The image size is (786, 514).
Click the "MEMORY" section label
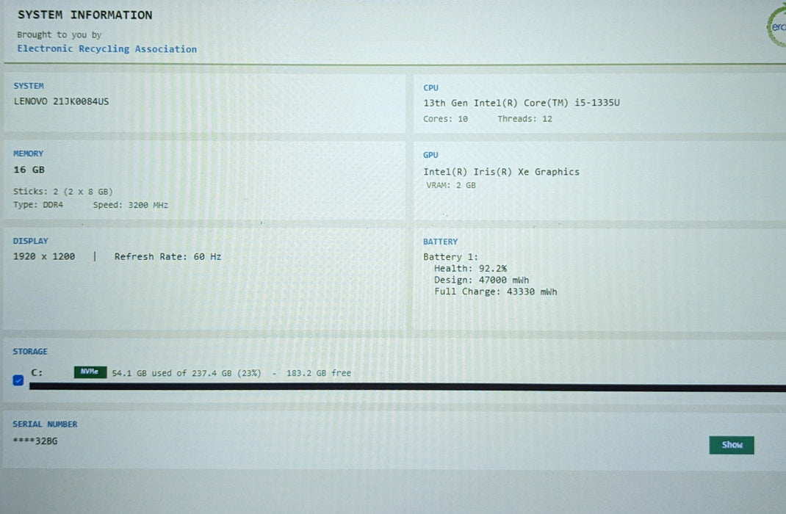tap(28, 153)
